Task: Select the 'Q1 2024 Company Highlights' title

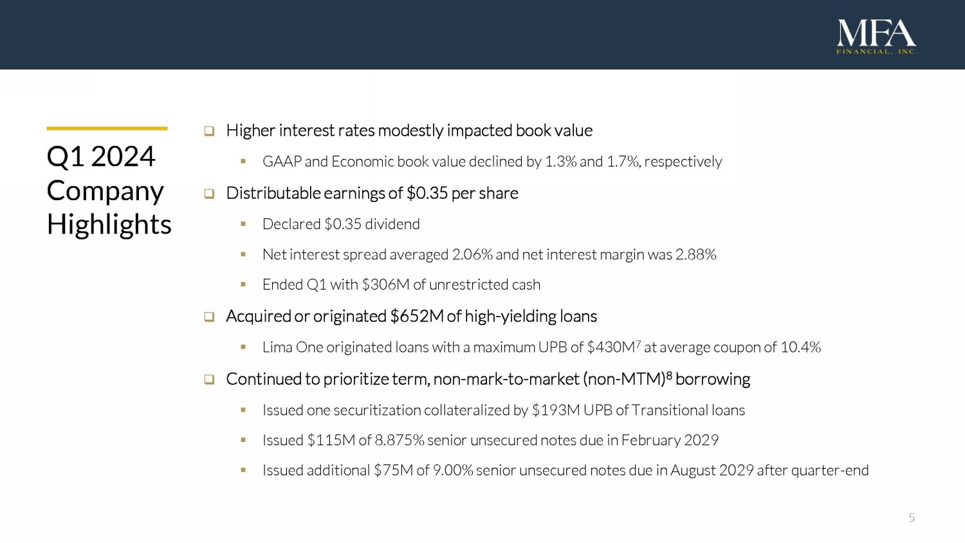Action: click(109, 190)
